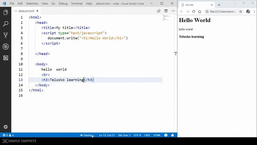This screenshot has width=257, height=145.
Task: Open the Explorer view in activity bar
Action: (6, 12)
